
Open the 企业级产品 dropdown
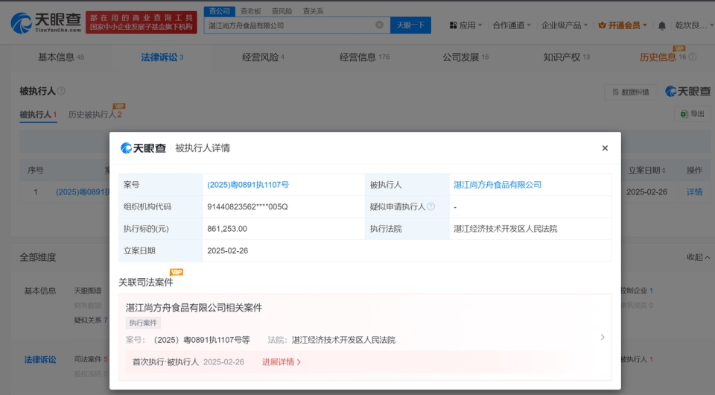click(564, 25)
